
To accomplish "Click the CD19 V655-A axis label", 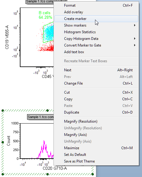I will tap(7, 37).
